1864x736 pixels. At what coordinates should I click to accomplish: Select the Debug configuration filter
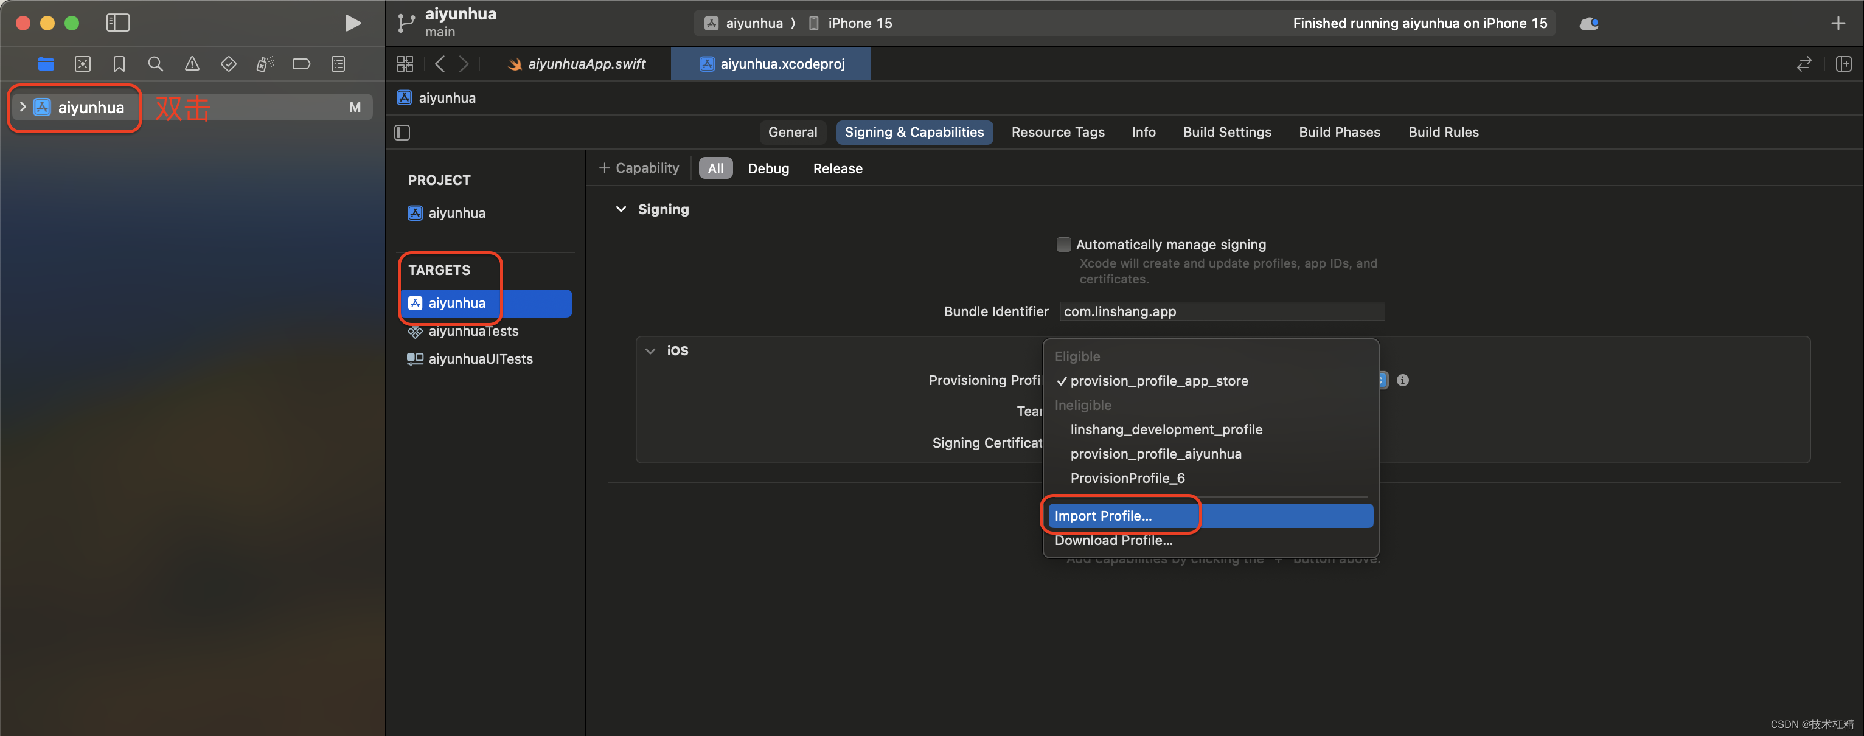coord(768,168)
